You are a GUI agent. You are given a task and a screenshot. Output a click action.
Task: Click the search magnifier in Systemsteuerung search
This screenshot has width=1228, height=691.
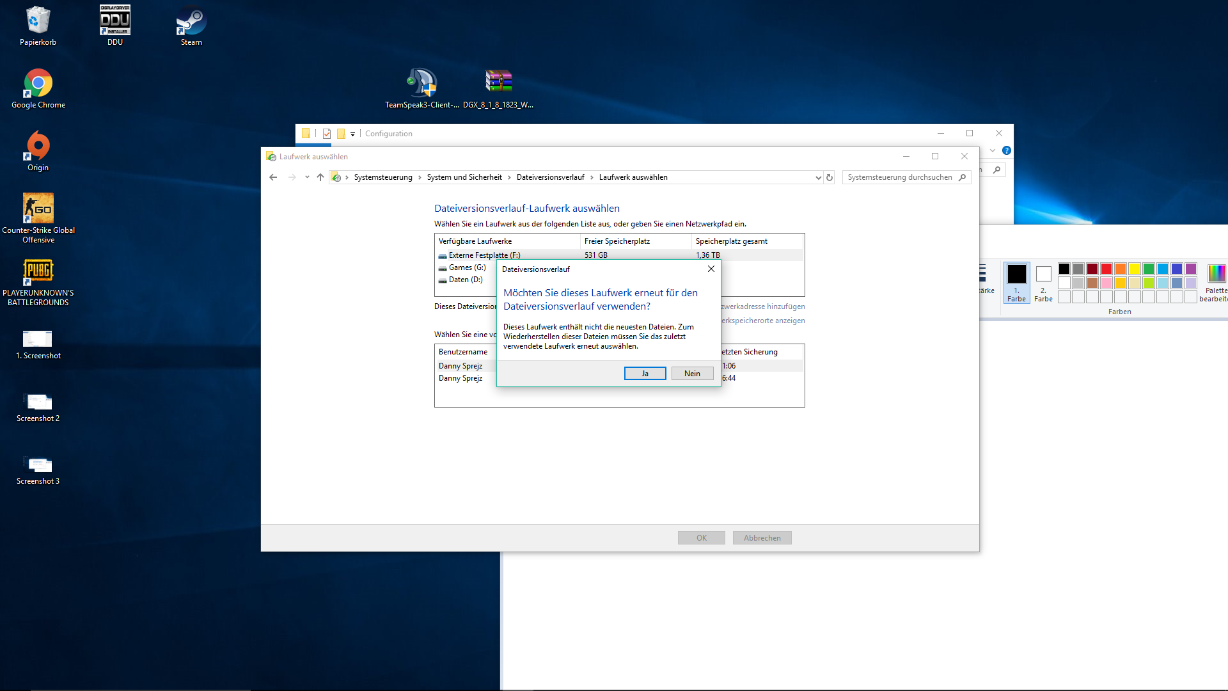click(x=963, y=177)
